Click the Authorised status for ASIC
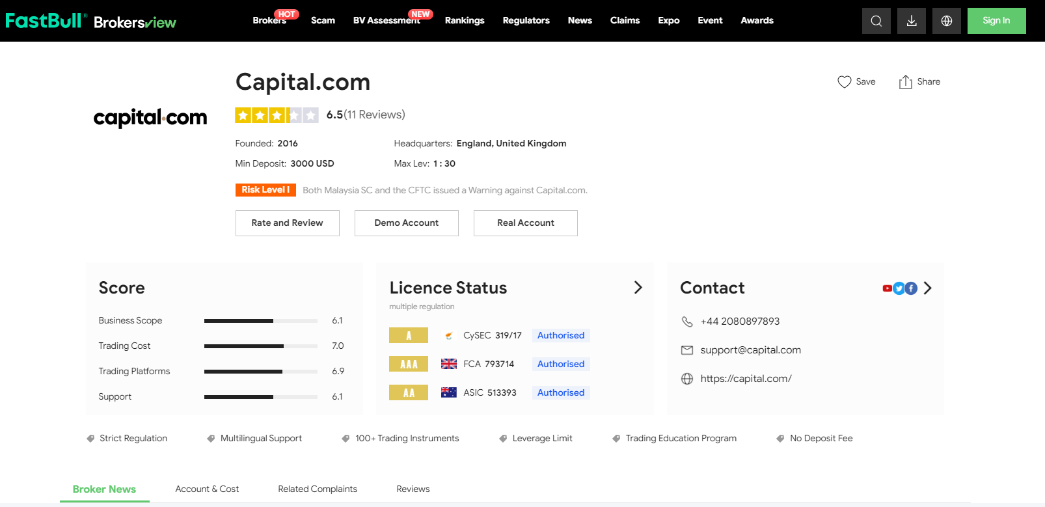This screenshot has width=1045, height=507. pyautogui.click(x=561, y=393)
